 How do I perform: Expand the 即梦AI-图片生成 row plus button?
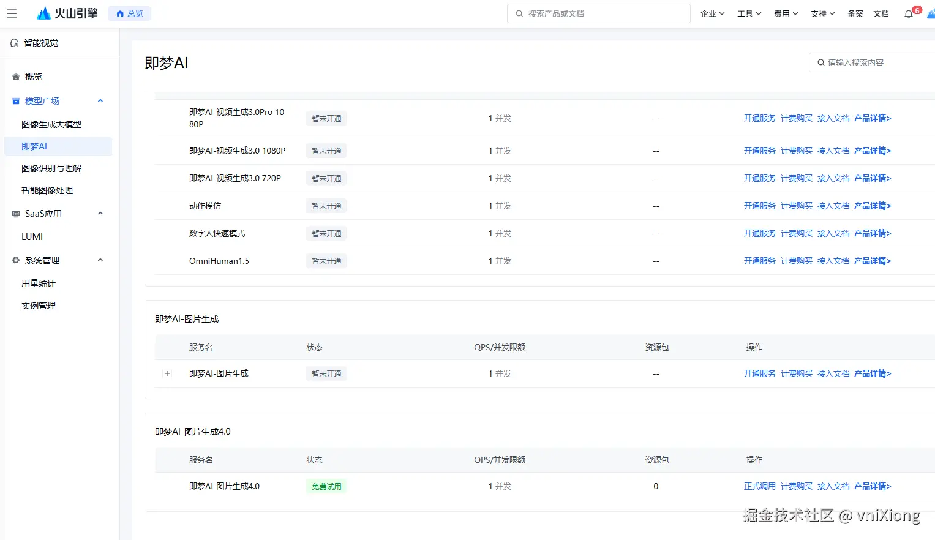coord(167,373)
